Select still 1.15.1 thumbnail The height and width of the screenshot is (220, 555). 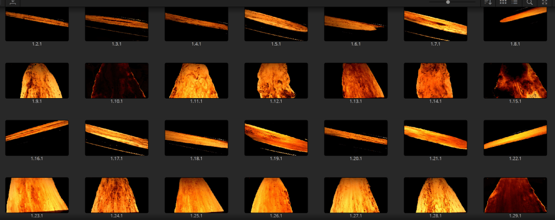point(515,80)
